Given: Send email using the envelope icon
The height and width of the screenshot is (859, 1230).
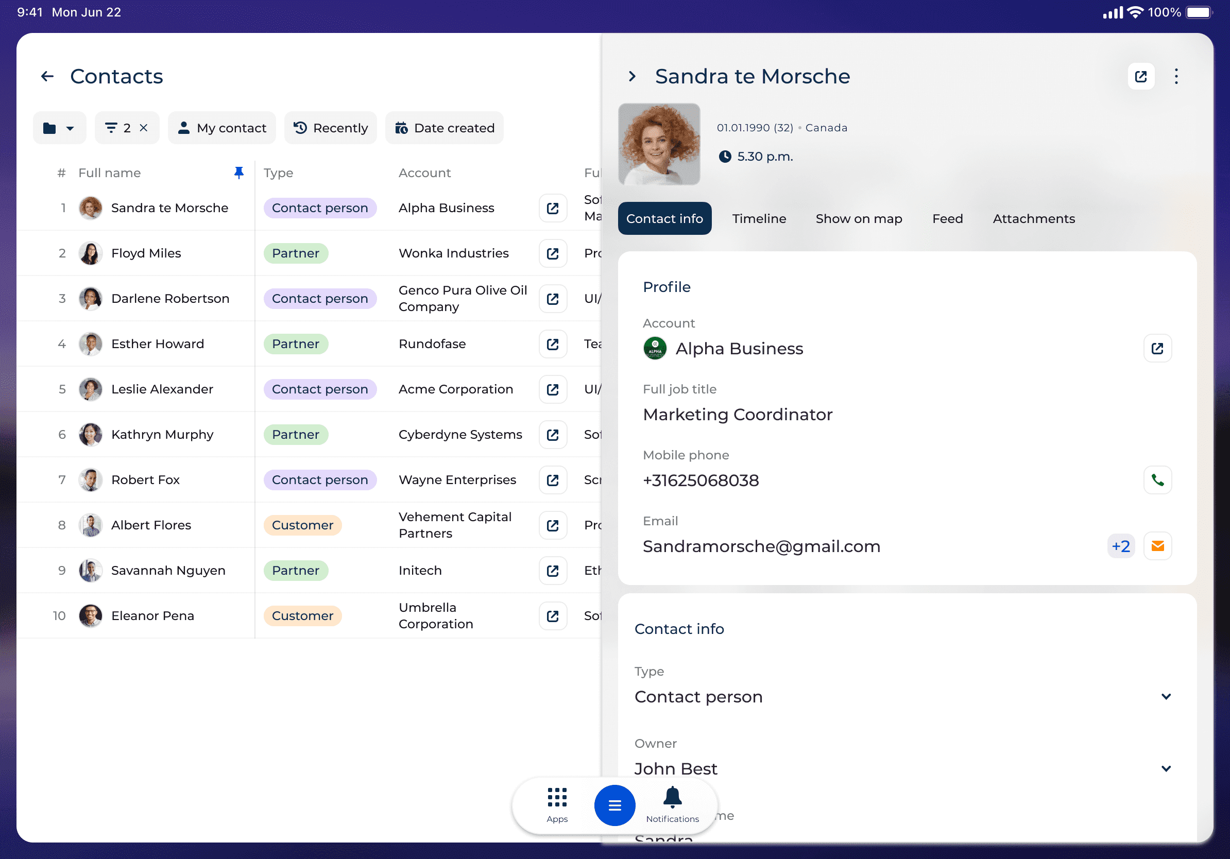Looking at the screenshot, I should click(1157, 546).
